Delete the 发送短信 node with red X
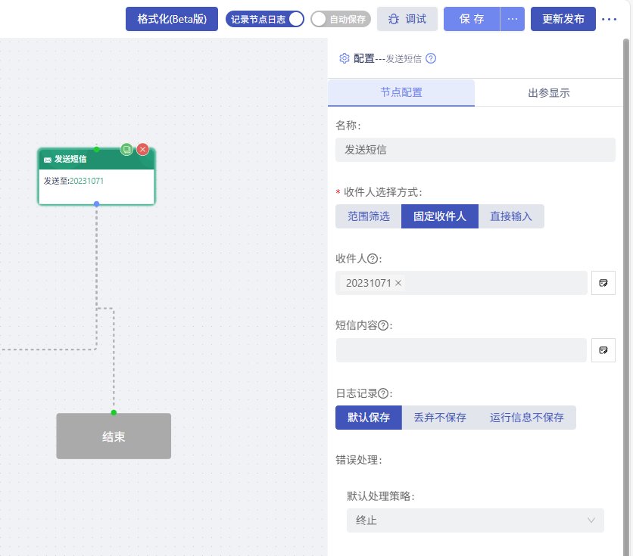Screen dimensions: 633x556 click(x=142, y=150)
